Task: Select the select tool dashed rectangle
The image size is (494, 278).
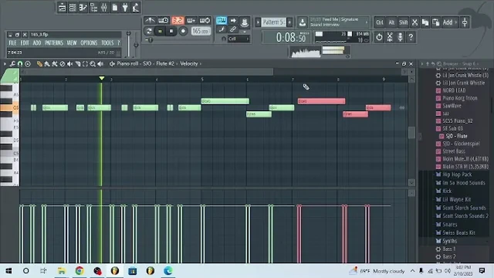Action: 85,64
